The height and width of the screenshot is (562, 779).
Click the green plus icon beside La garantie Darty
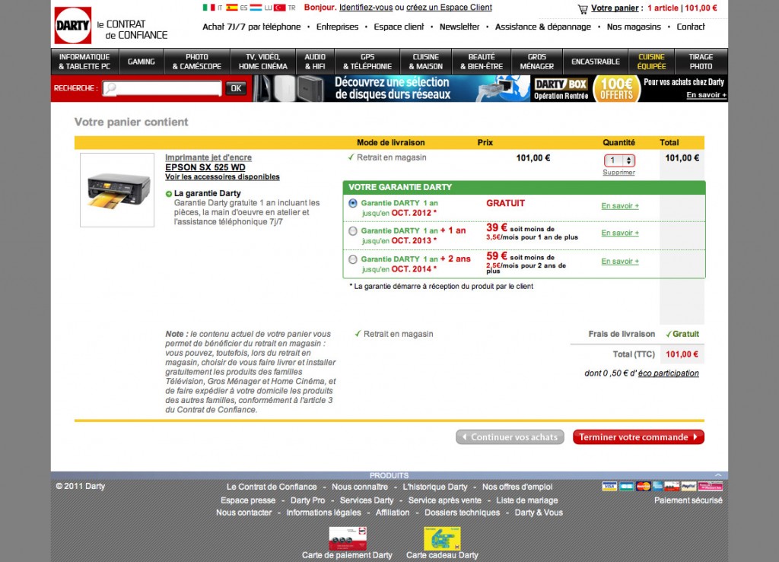(x=169, y=194)
